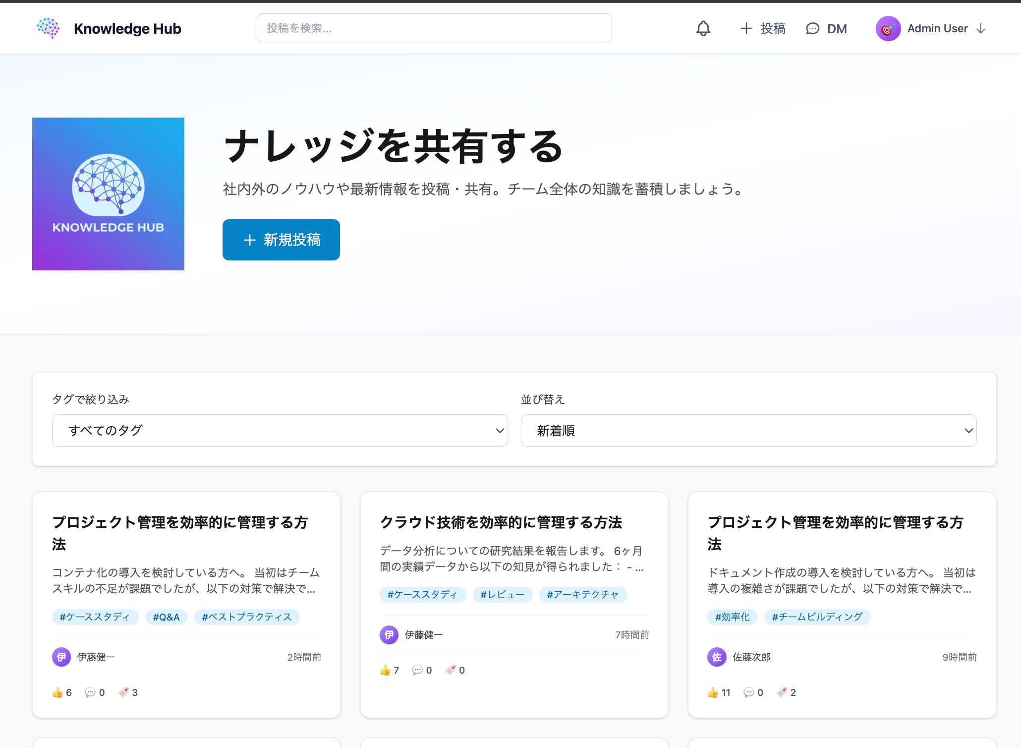The image size is (1021, 748).
Task: Select the #チームビルディング tag chip
Action: coord(817,617)
